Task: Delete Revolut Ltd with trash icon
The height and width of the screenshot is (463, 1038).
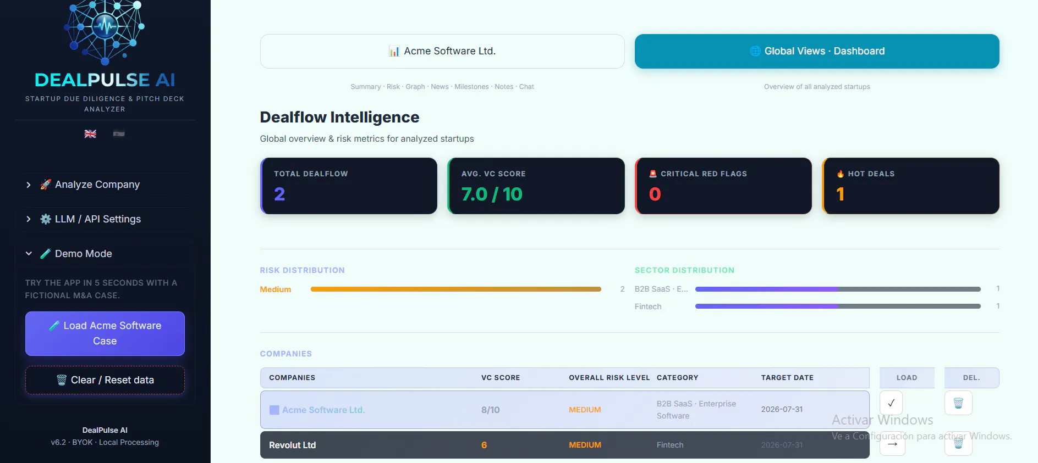Action: [x=958, y=443]
